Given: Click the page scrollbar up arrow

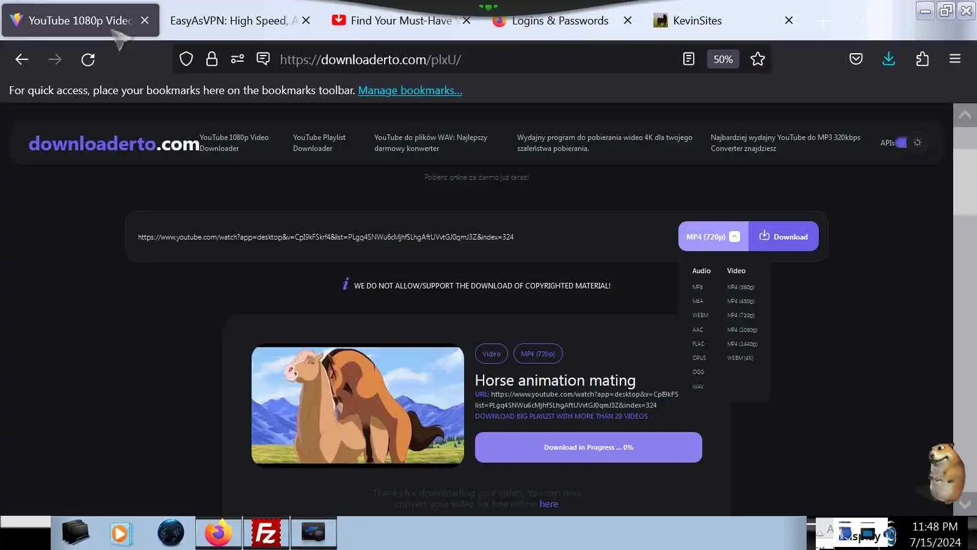Looking at the screenshot, I should tap(965, 115).
